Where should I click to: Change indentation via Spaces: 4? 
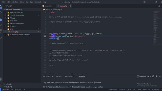[x=122, y=90]
